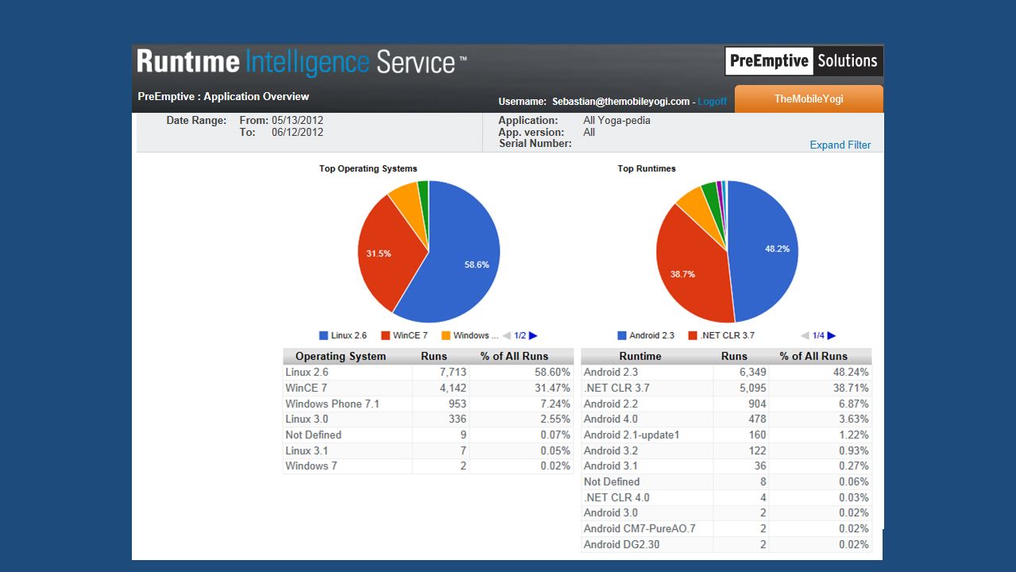
Task: Advance Top Runtimes legend to next page
Action: click(x=832, y=335)
